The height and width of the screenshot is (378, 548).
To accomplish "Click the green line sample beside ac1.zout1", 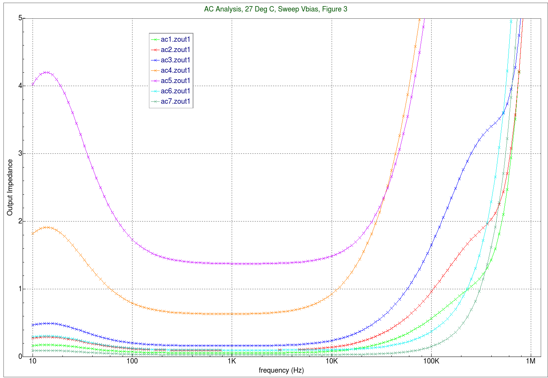I will [155, 39].
